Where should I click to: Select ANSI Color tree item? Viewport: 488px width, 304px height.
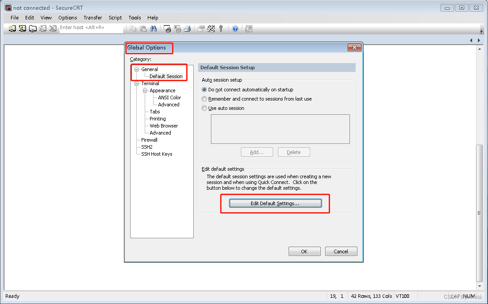coord(169,98)
